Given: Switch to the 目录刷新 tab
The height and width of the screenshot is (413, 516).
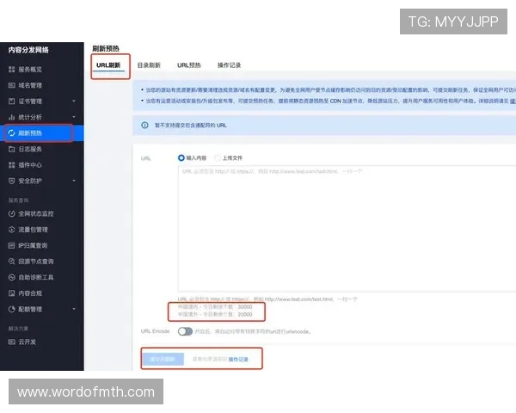Looking at the screenshot, I should [x=150, y=65].
